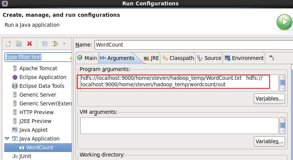Click the HTTP Preview server icon

point(15,112)
